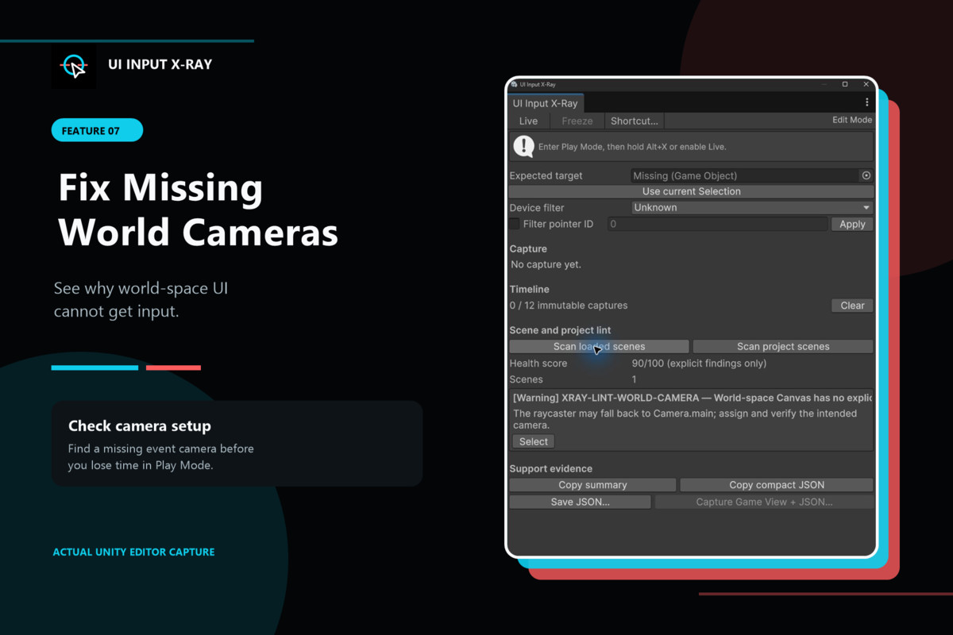The image size is (953, 635).
Task: Click the 'Support evidence' heading
Action: point(550,468)
